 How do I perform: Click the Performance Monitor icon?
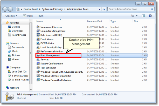38,51
